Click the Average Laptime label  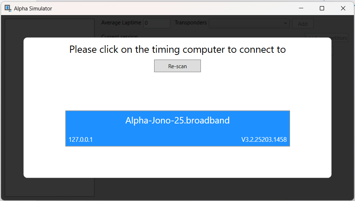coord(121,23)
